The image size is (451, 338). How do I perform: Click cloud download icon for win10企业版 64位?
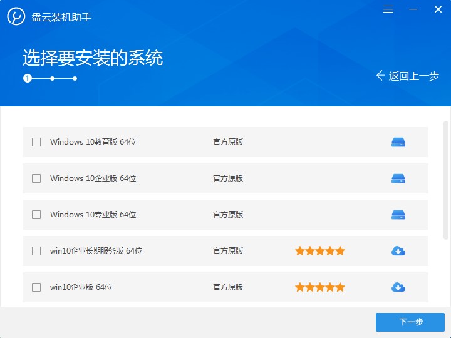(x=398, y=287)
